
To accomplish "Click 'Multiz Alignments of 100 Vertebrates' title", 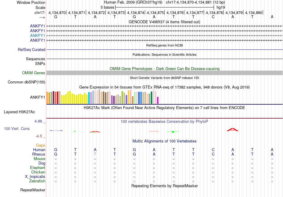I will click(164, 141).
